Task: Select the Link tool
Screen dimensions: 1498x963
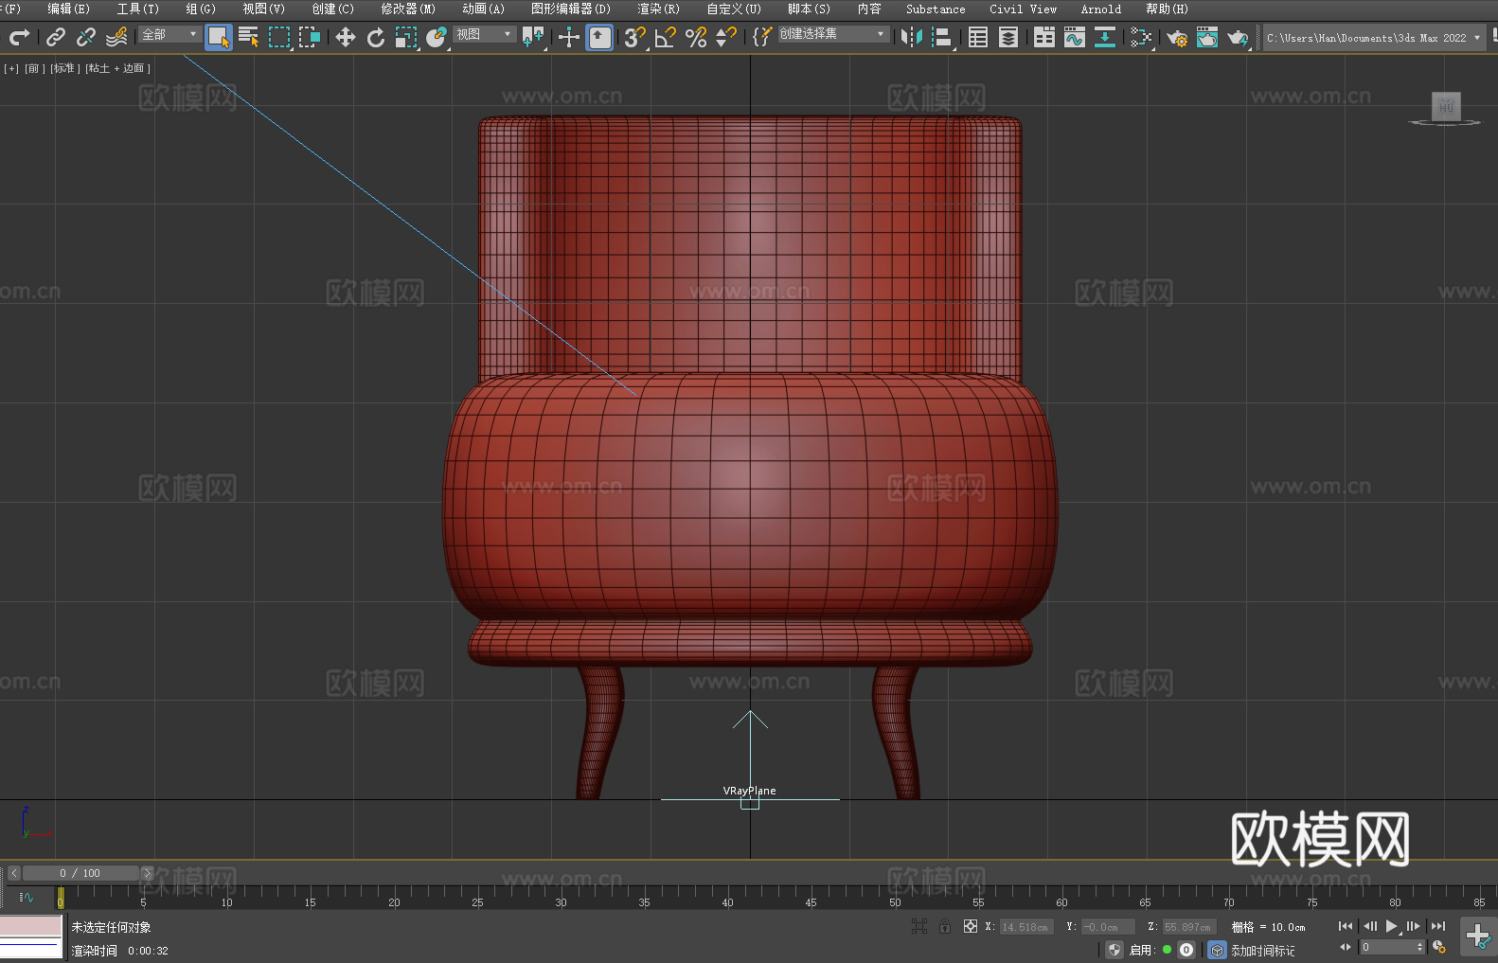Action: (x=56, y=37)
